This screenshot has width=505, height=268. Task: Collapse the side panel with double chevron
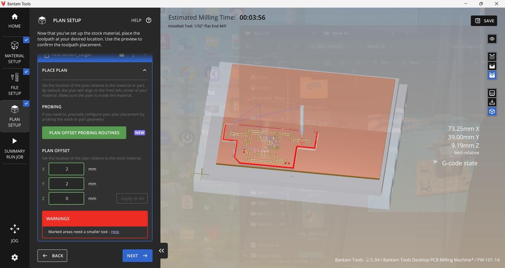click(x=161, y=250)
